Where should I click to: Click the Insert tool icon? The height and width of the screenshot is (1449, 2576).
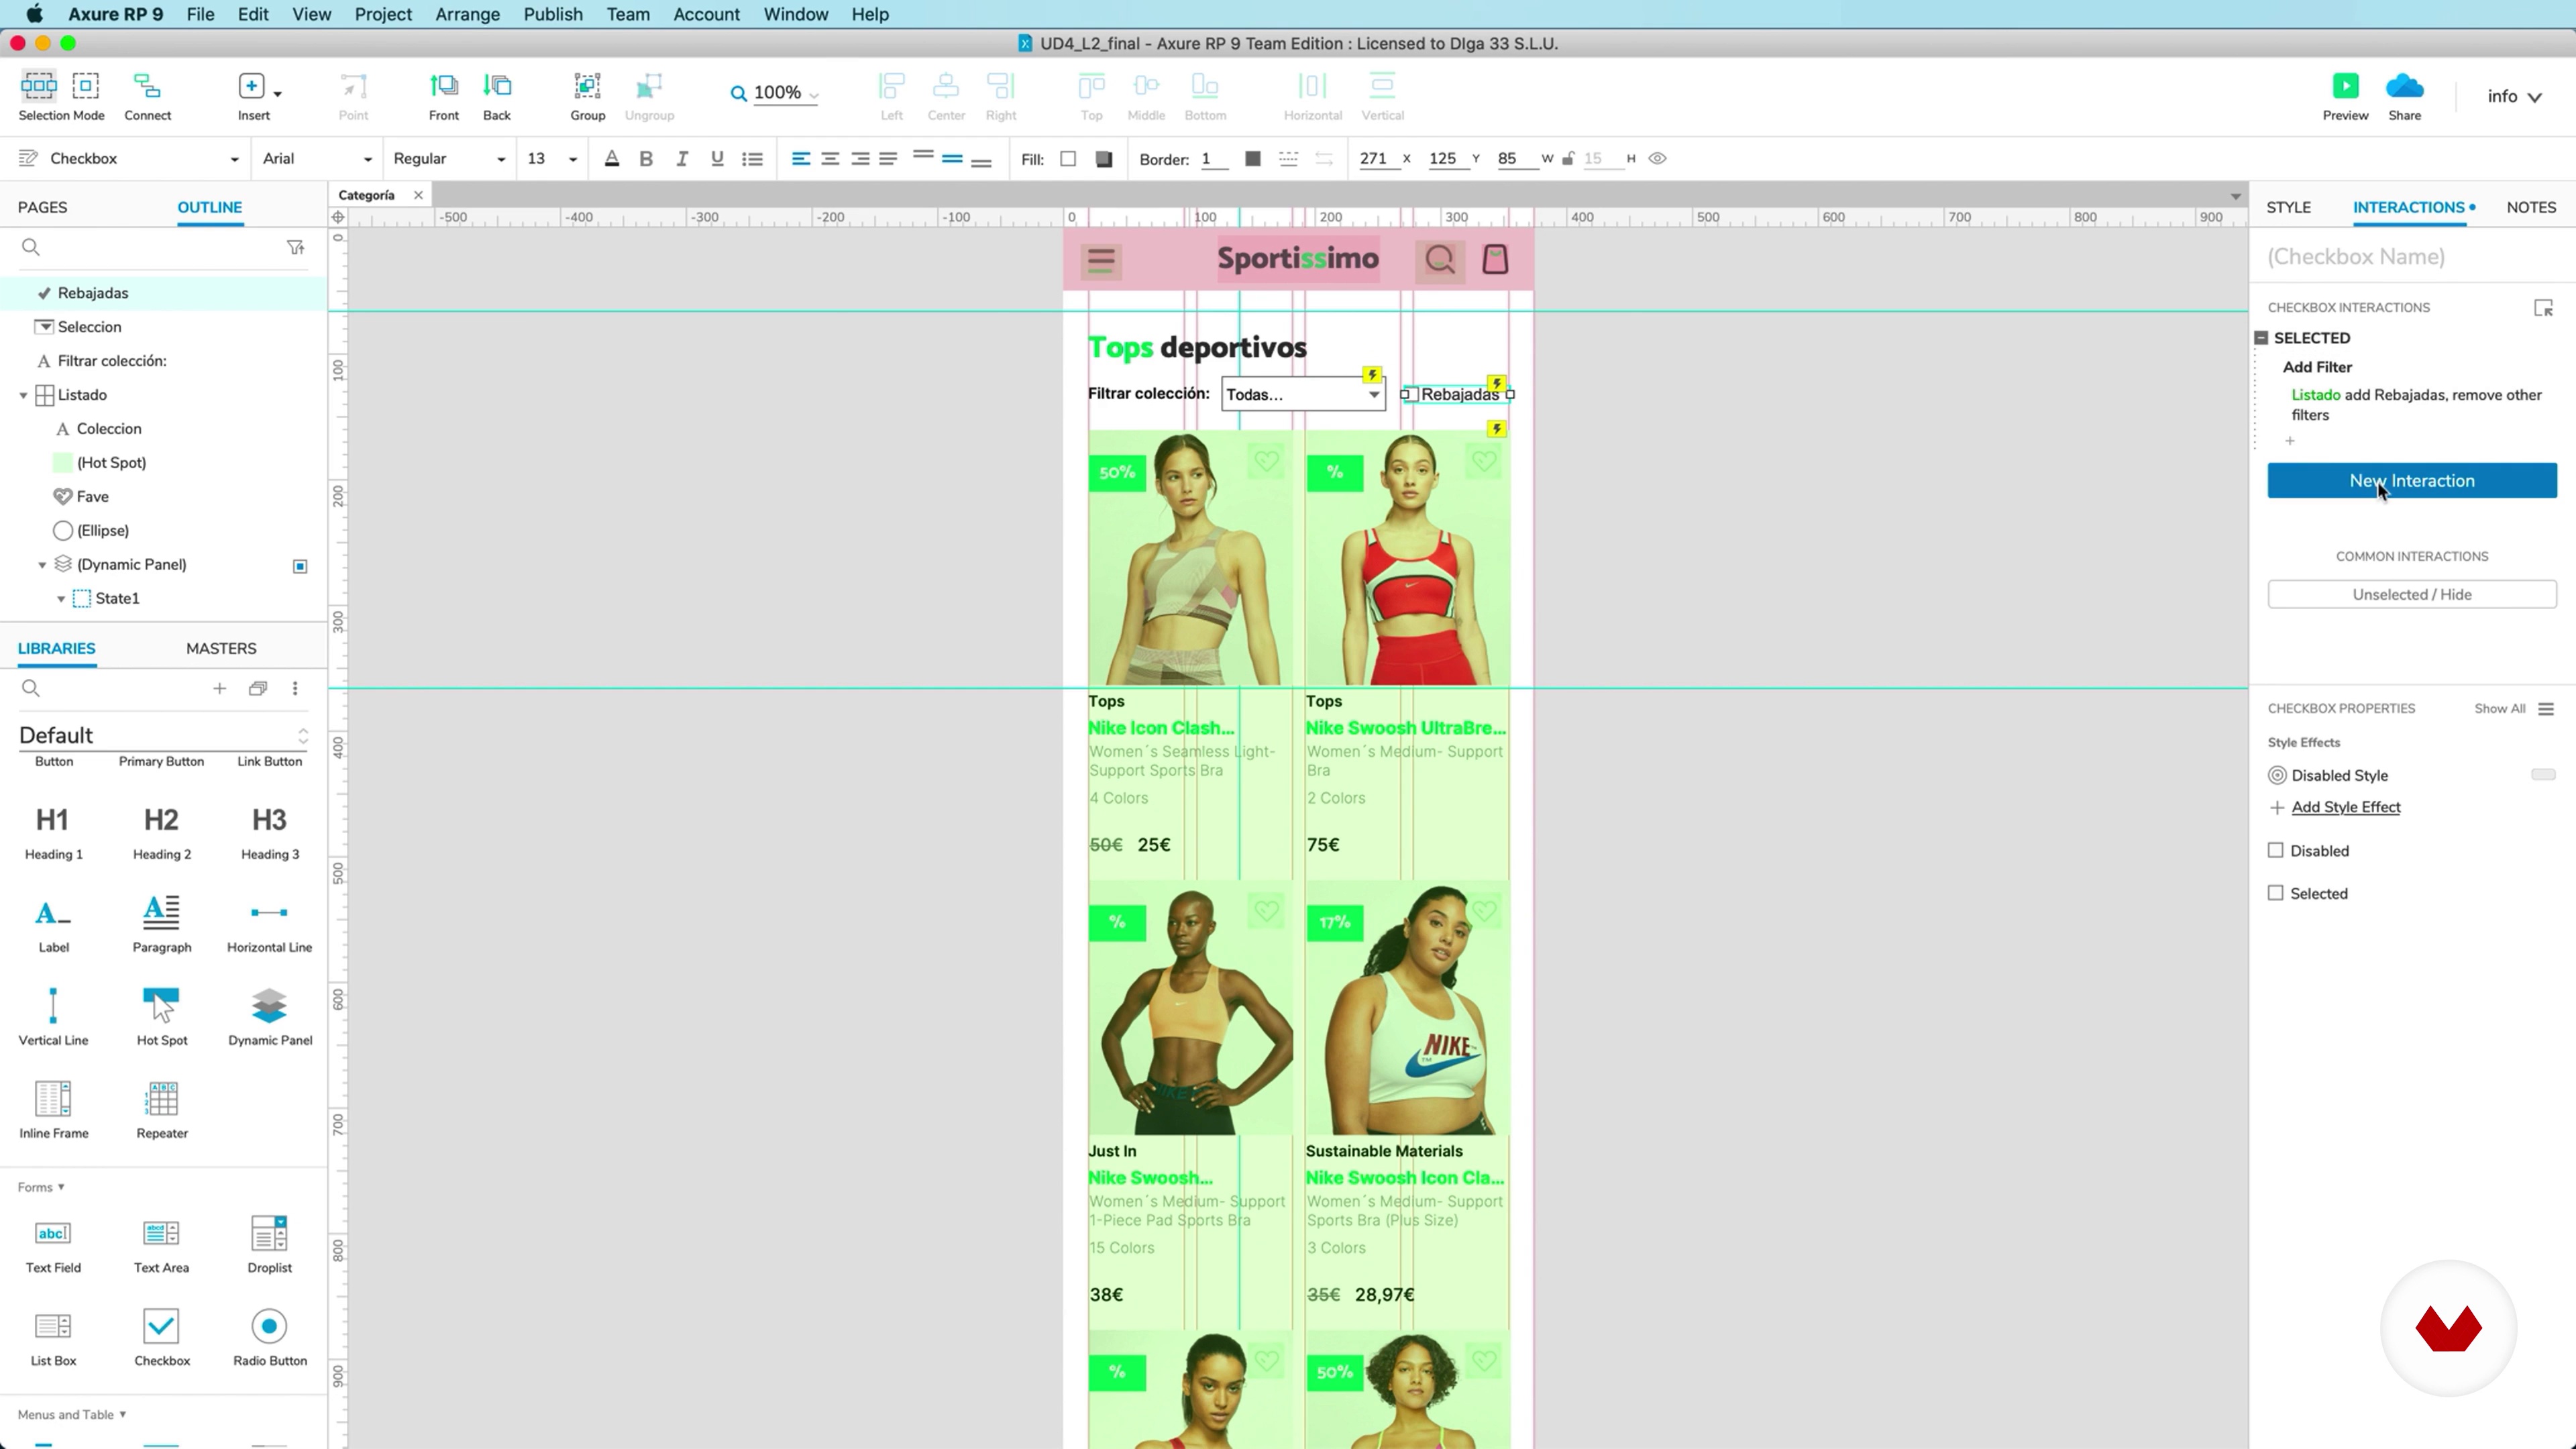pyautogui.click(x=251, y=87)
